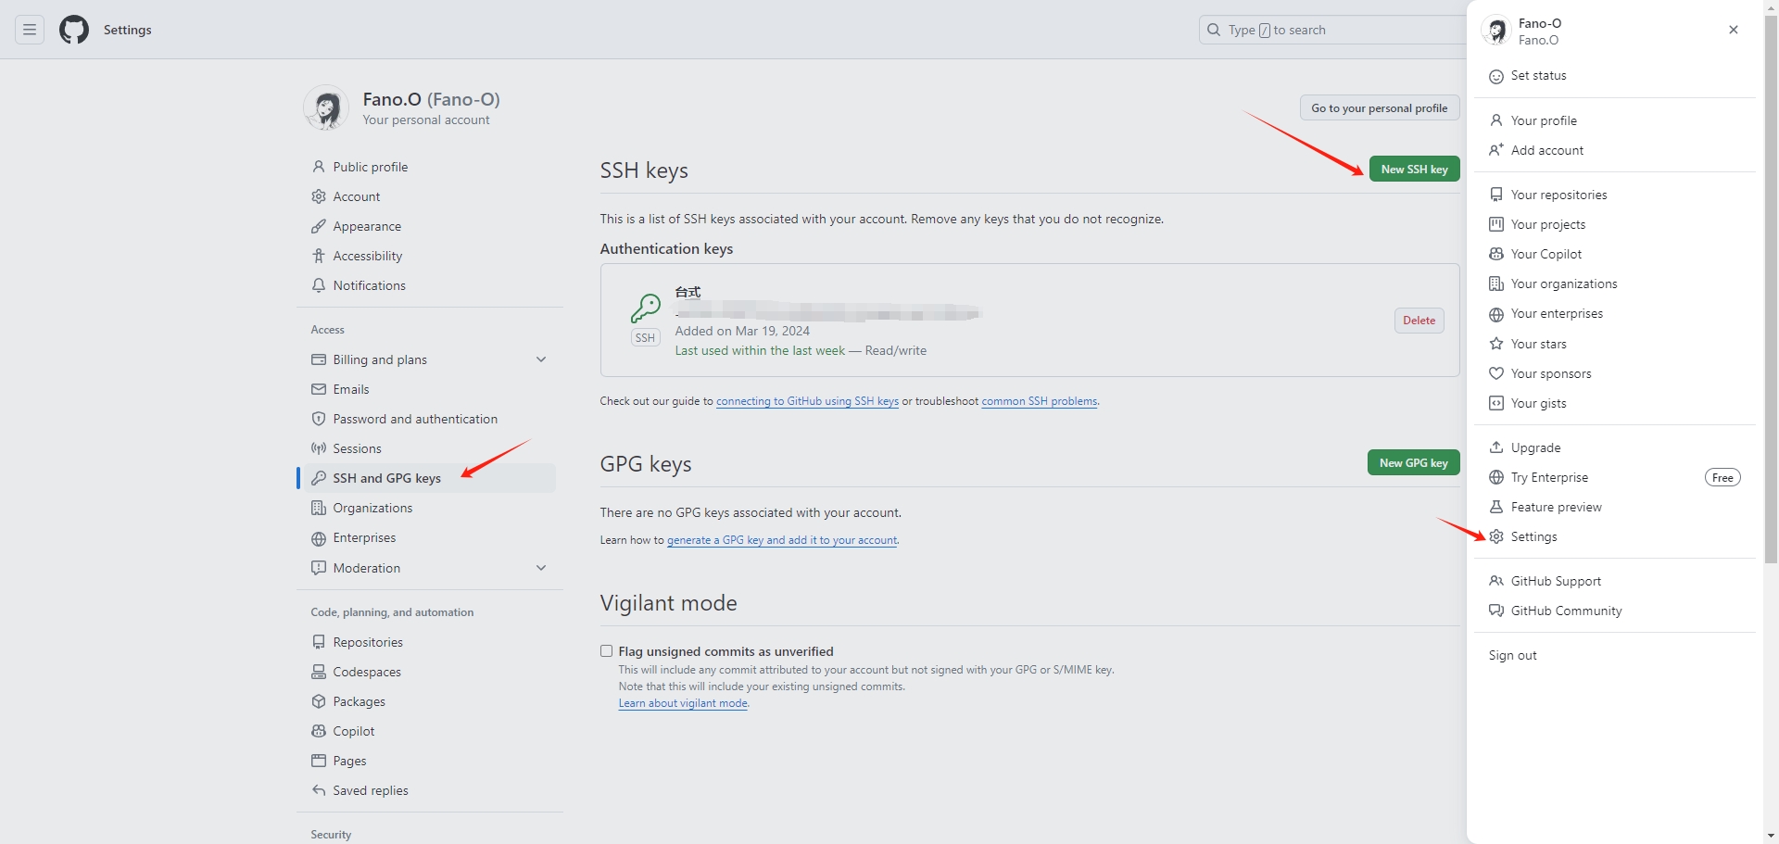This screenshot has width=1779, height=844.
Task: Click Go to your personal profile
Action: (1379, 108)
